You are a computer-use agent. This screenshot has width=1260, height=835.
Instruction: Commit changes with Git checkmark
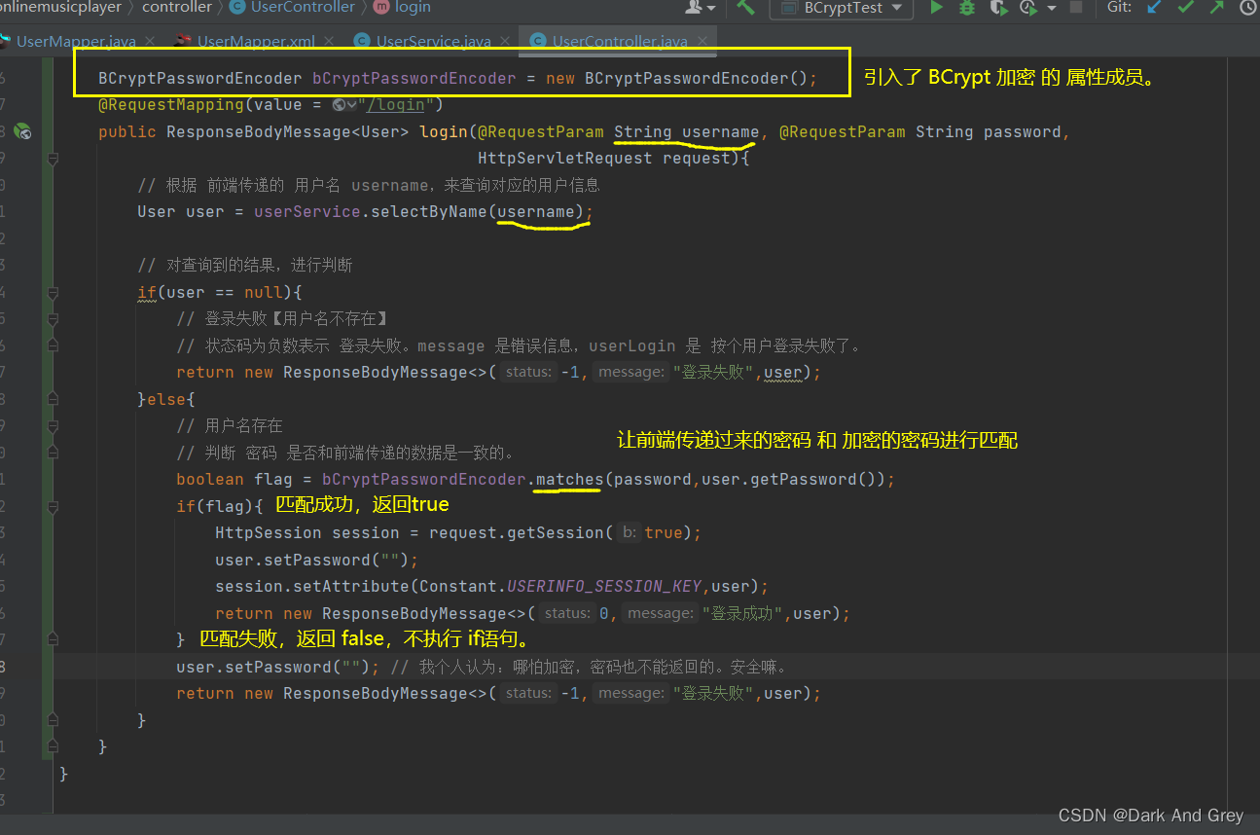coord(1185,8)
